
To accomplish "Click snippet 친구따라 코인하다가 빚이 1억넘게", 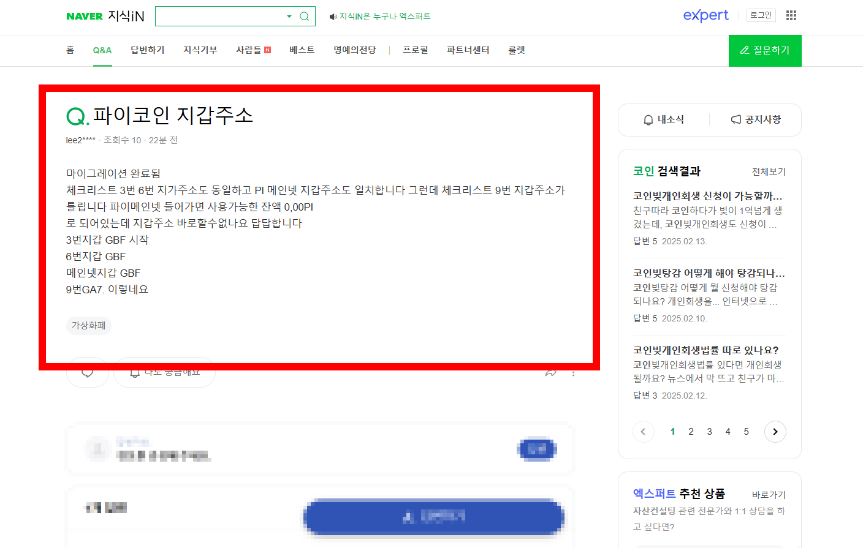I will click(x=708, y=217).
